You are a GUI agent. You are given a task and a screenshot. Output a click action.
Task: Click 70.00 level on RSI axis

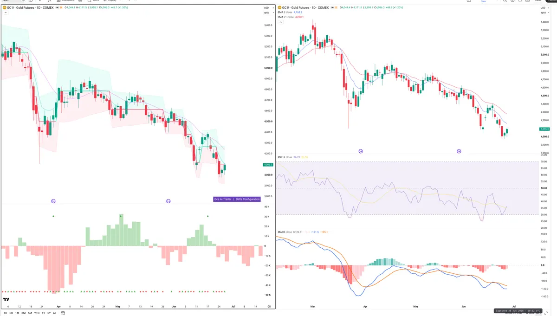click(x=544, y=161)
